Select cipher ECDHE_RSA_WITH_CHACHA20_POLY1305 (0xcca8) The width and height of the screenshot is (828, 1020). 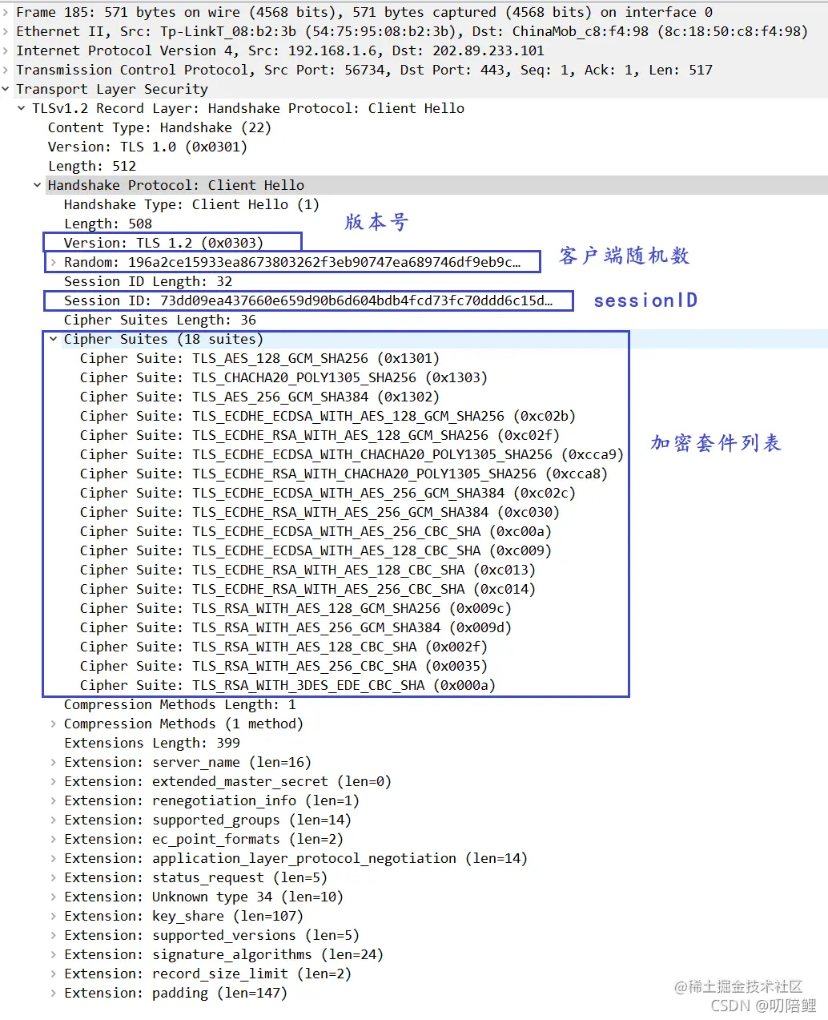344,474
